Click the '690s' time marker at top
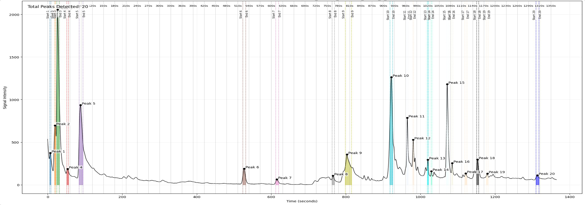The width and height of the screenshot is (585, 205). coord(305,6)
